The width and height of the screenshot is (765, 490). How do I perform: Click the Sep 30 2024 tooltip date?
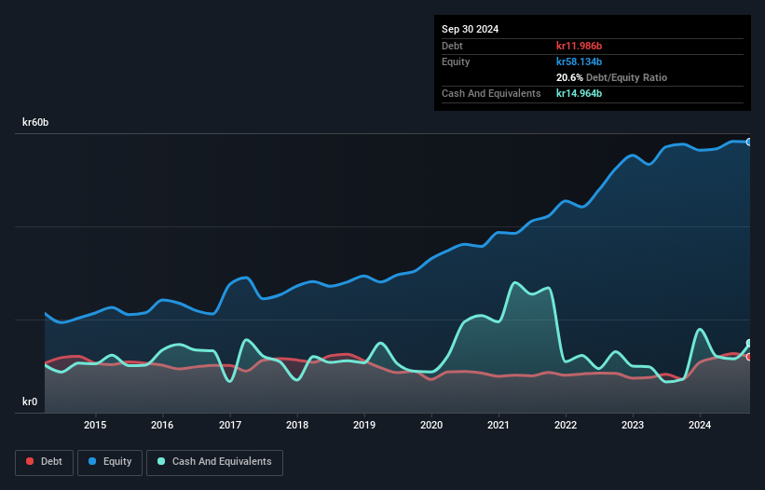tap(470, 29)
